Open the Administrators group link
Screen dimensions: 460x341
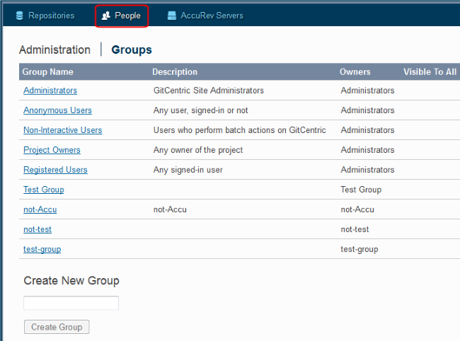[x=50, y=91]
